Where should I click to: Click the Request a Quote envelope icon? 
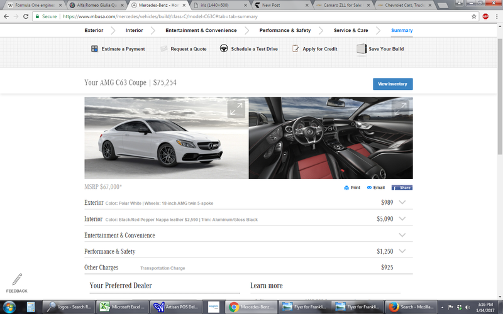[x=164, y=49]
